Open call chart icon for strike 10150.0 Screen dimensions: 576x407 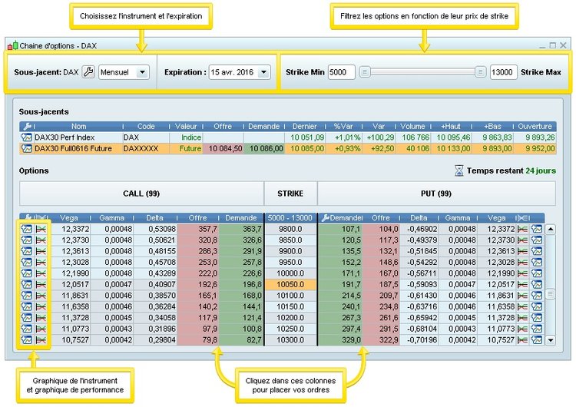26,306
